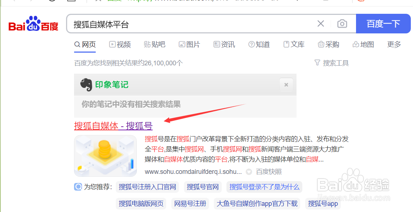
Task: Open 搜索工具 filter options
Action: coord(331,63)
